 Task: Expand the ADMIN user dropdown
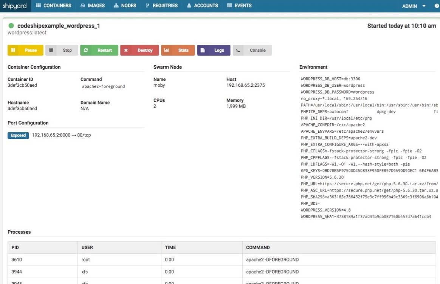[414, 6]
